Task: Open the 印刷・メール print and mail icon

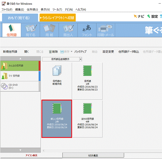Action: coord(106,30)
